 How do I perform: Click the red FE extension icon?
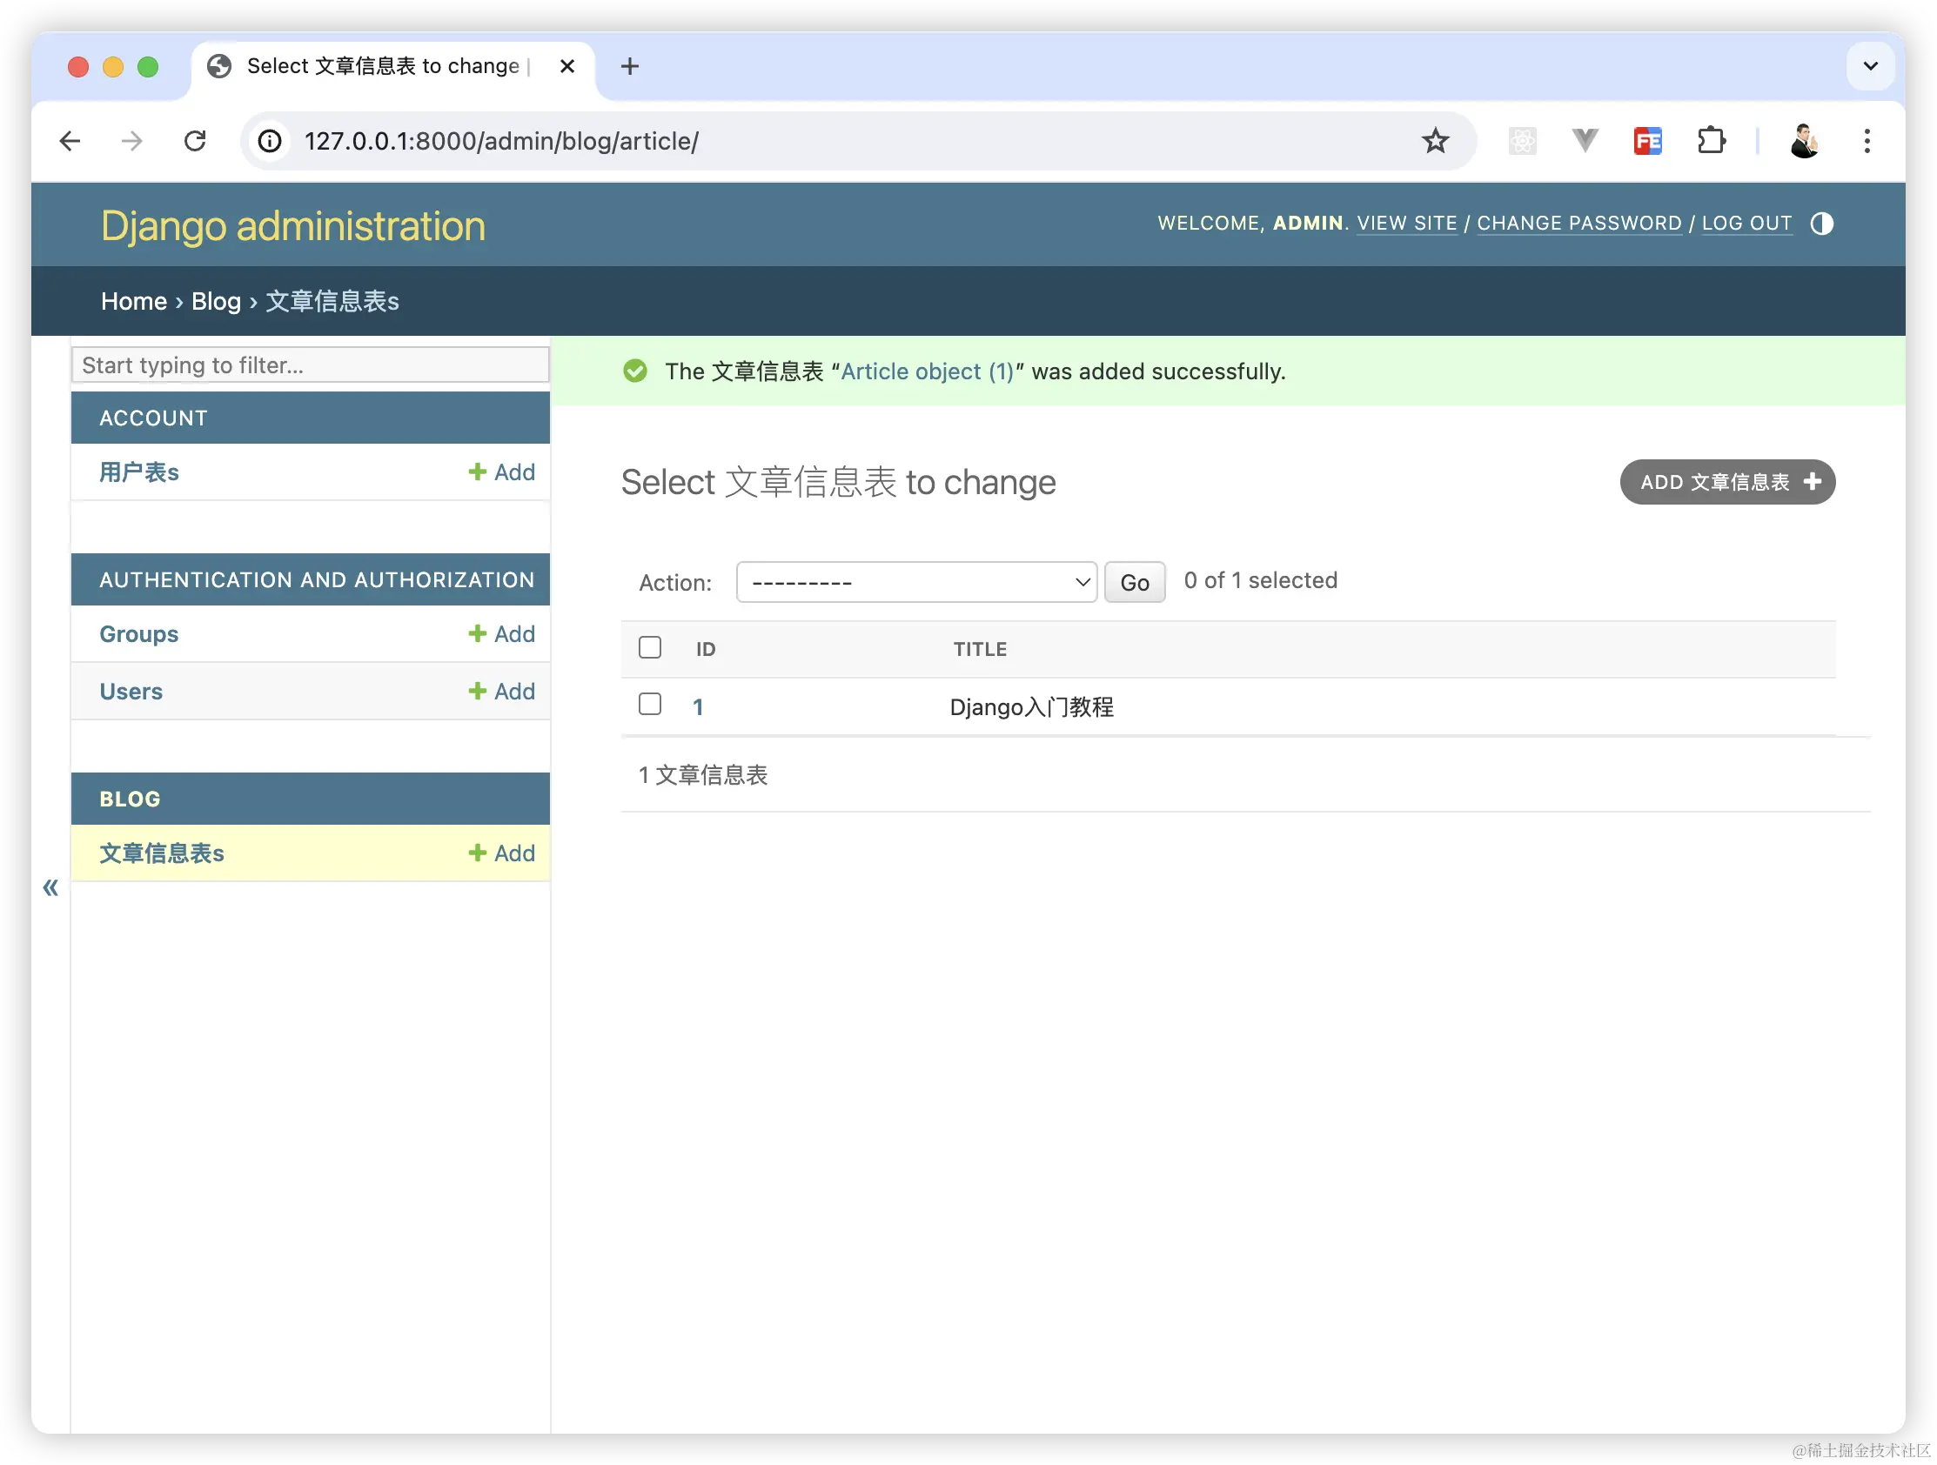tap(1647, 141)
